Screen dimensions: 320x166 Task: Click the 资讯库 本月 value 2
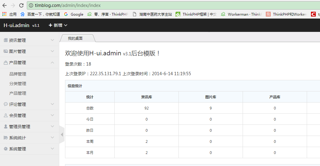pyautogui.click(x=147, y=152)
